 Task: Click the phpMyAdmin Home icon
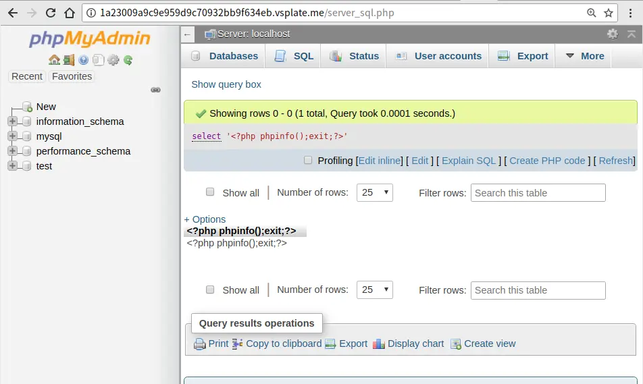click(x=54, y=60)
